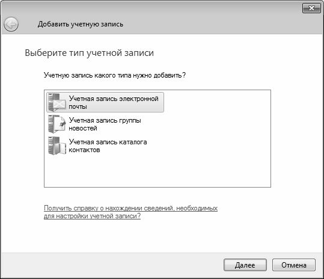Proceed with the Далее button
Screen dimensions: 324x279
click(245, 265)
